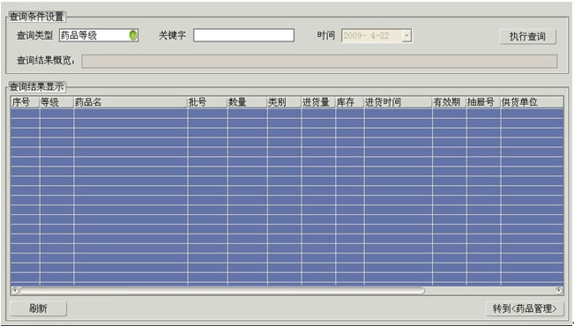Click the 转到<药品管理> button
This screenshot has width=574, height=326.
coord(525,308)
